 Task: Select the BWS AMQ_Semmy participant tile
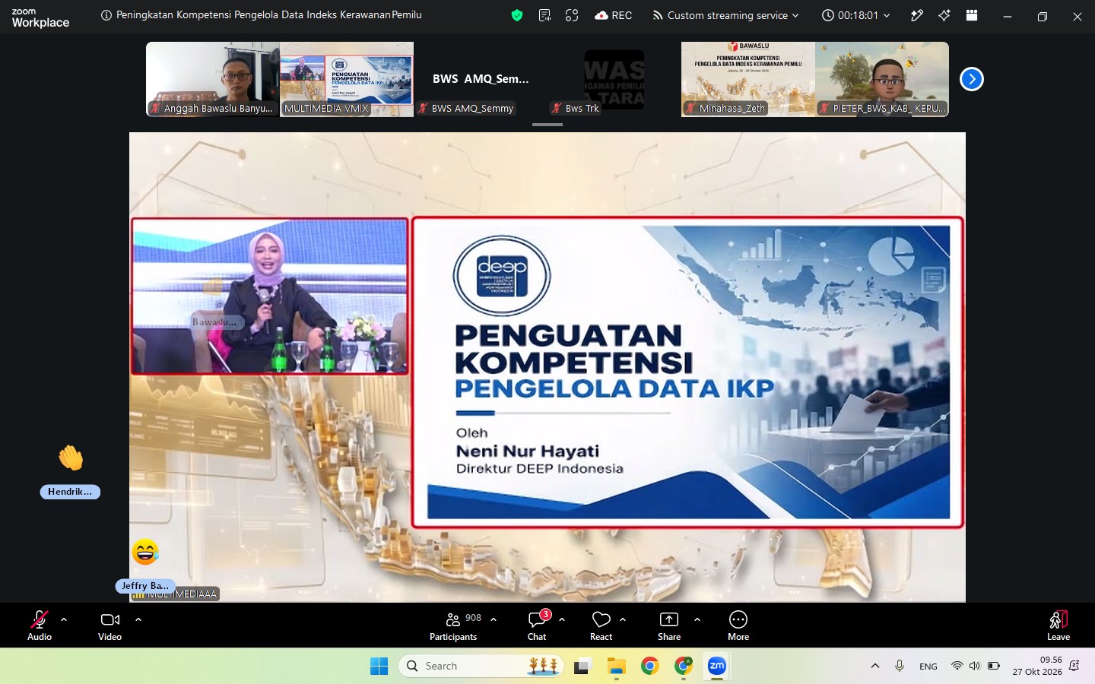481,79
